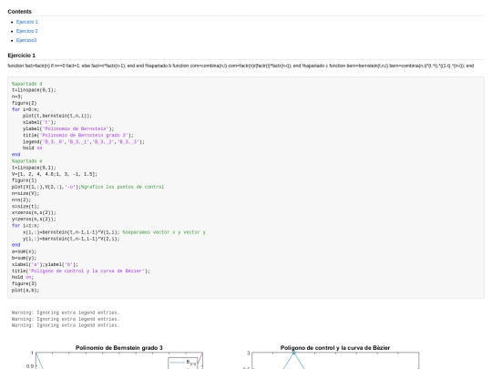Click the 'Polígono de control y la curva de Bézier' plot title

tap(335, 348)
